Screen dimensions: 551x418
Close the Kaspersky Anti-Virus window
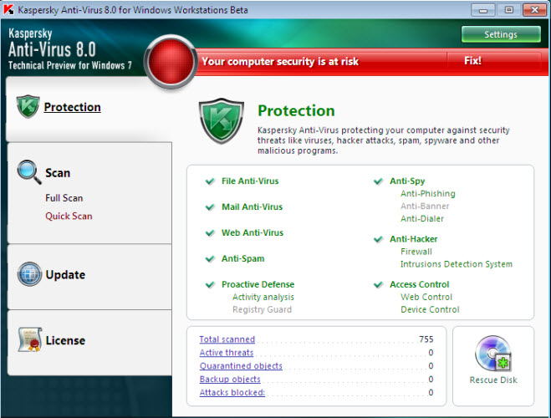click(x=534, y=10)
